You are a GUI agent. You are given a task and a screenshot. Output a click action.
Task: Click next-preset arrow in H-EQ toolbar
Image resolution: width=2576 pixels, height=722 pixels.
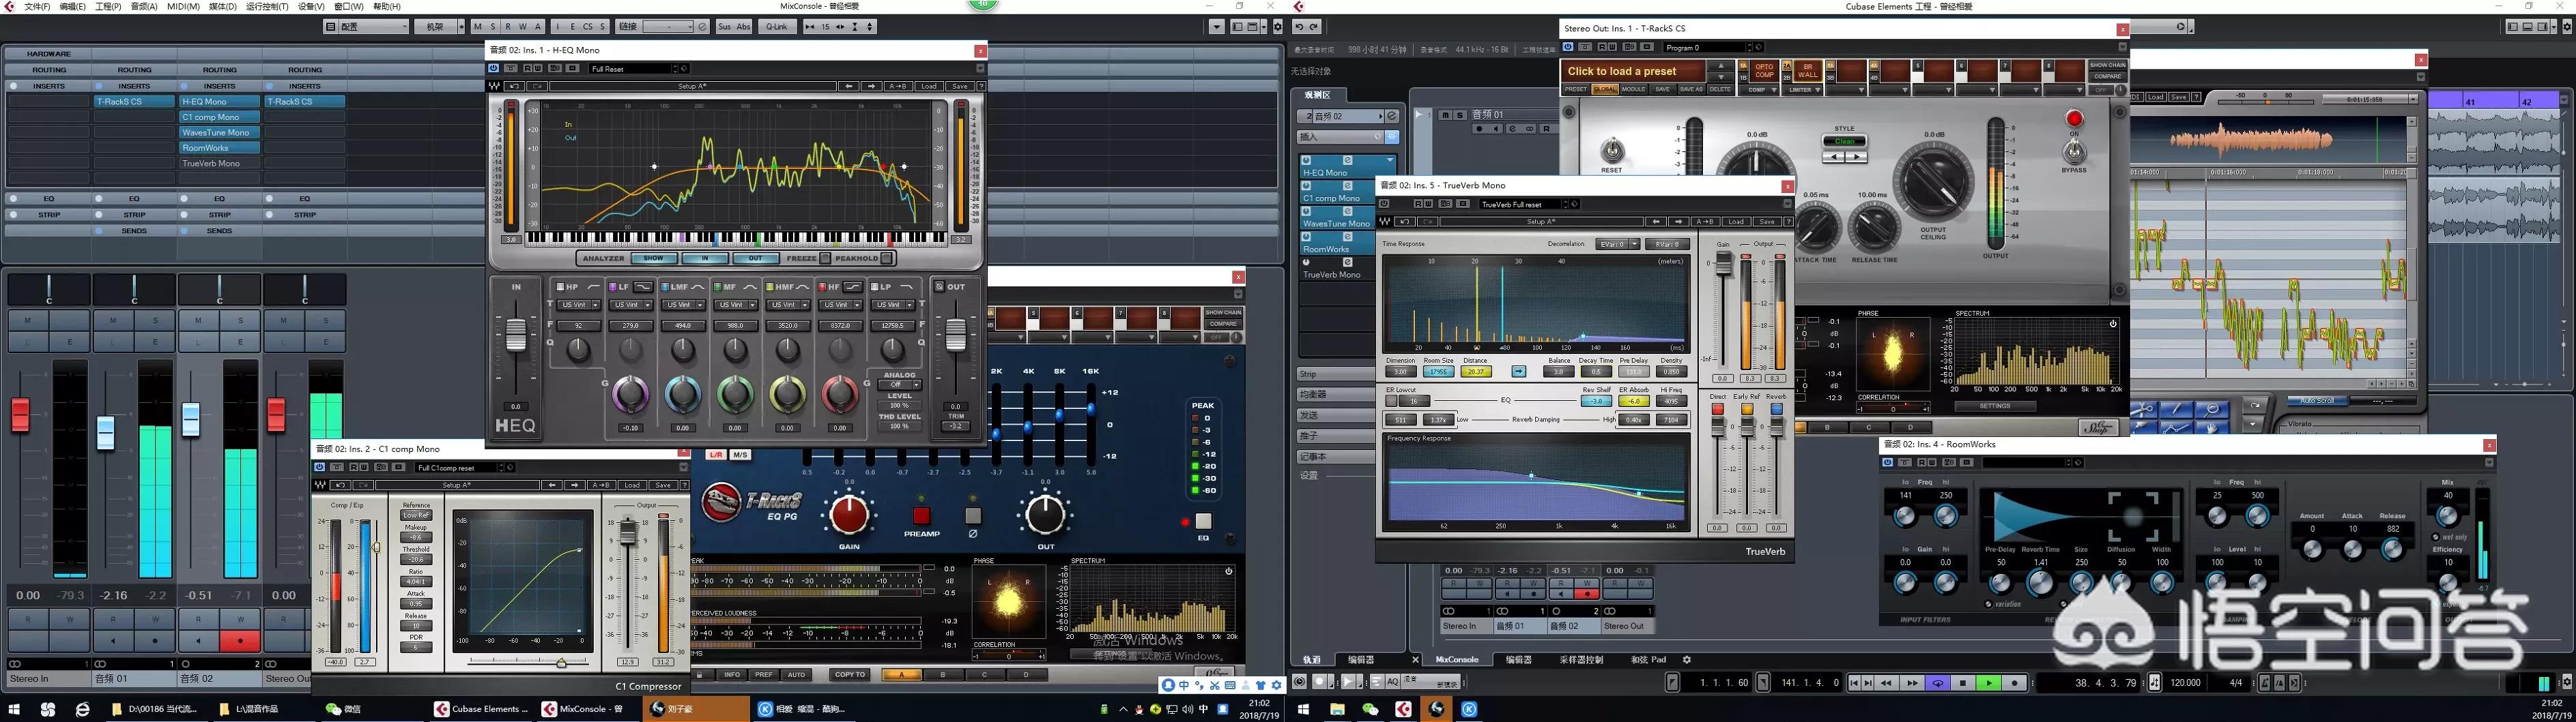tap(871, 87)
